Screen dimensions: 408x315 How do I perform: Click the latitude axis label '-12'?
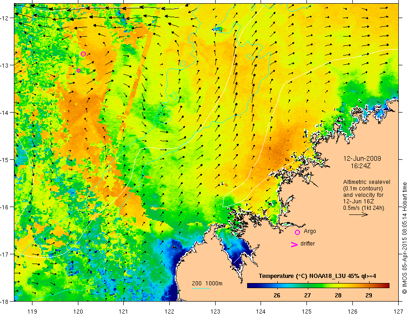5,18
